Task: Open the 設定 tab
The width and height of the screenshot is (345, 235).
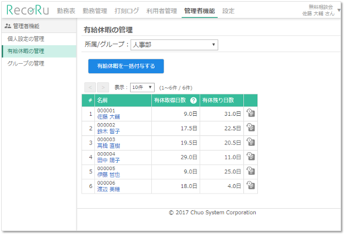Action: (228, 11)
